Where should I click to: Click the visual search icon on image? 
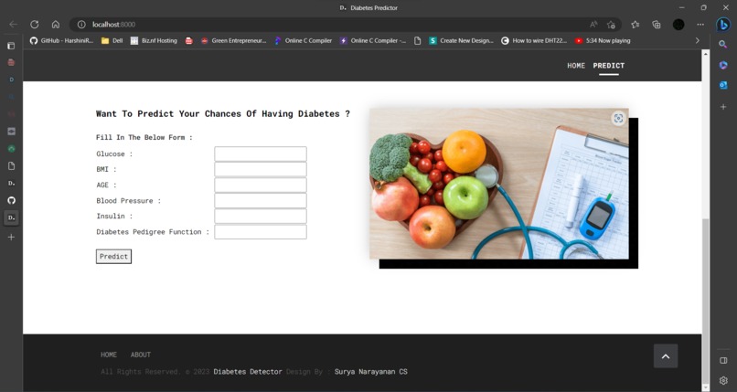(x=618, y=118)
